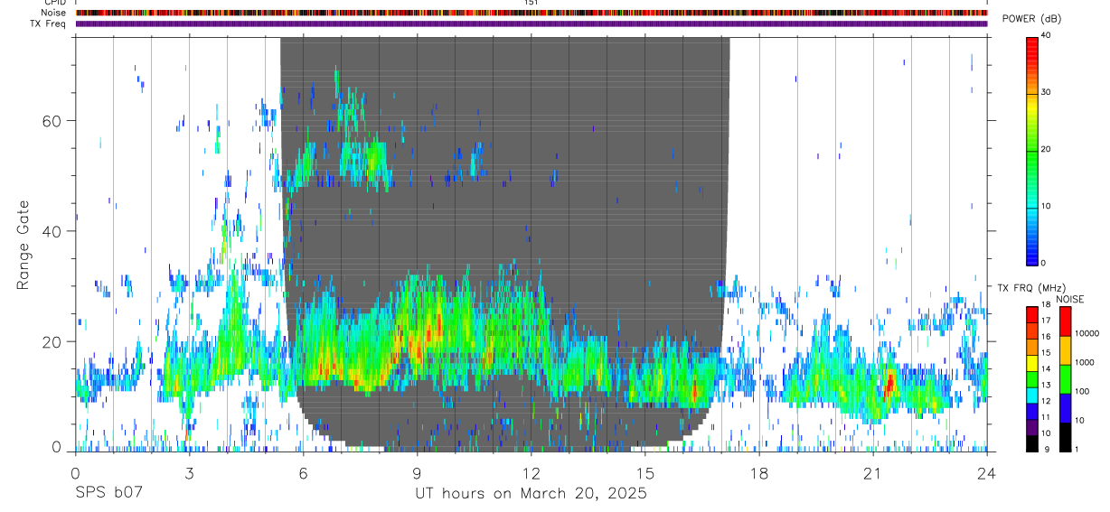
Task: Click the 21 hour tick label
Action: point(872,472)
